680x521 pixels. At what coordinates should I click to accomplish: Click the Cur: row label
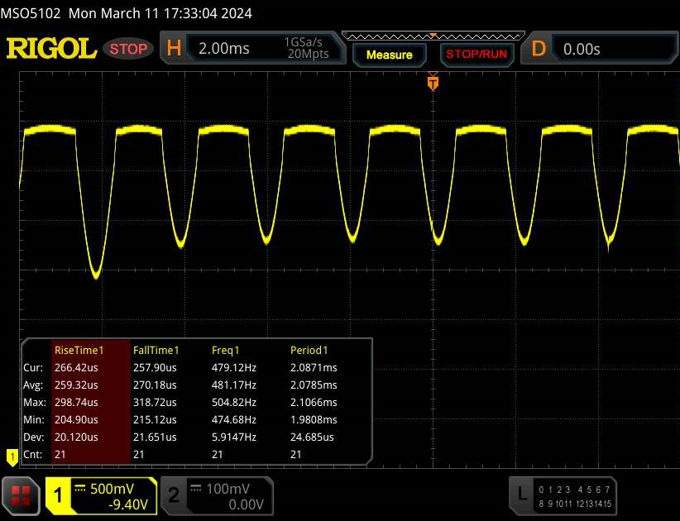coord(33,367)
